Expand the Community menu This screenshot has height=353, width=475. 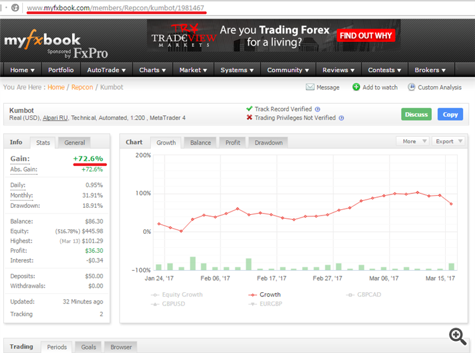coord(288,70)
